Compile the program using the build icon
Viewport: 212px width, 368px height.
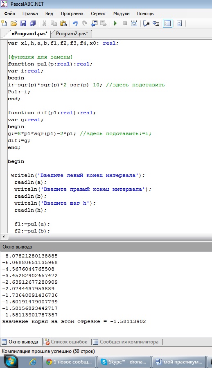(x=134, y=23)
